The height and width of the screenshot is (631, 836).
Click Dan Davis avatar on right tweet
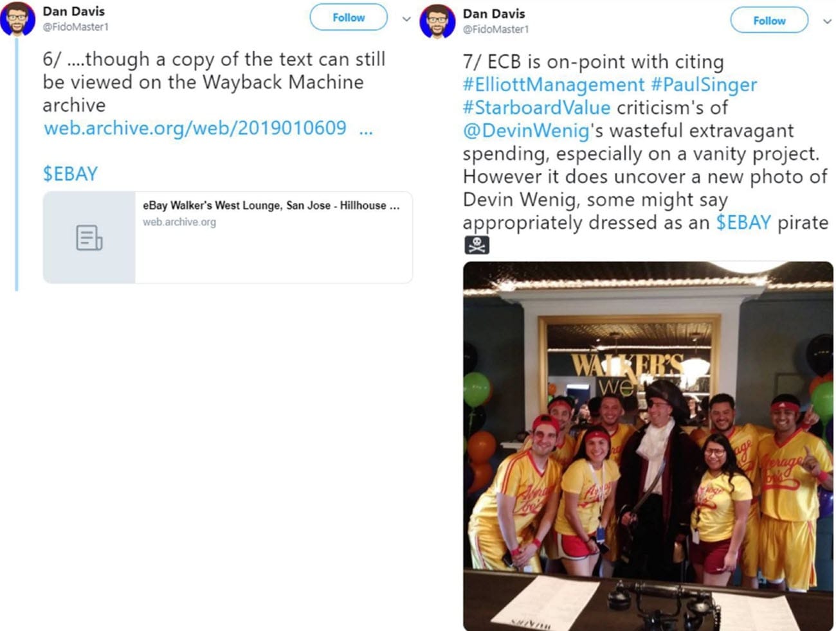coord(437,21)
